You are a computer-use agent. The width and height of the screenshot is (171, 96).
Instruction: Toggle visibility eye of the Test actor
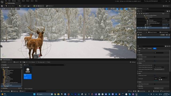click(138, 28)
